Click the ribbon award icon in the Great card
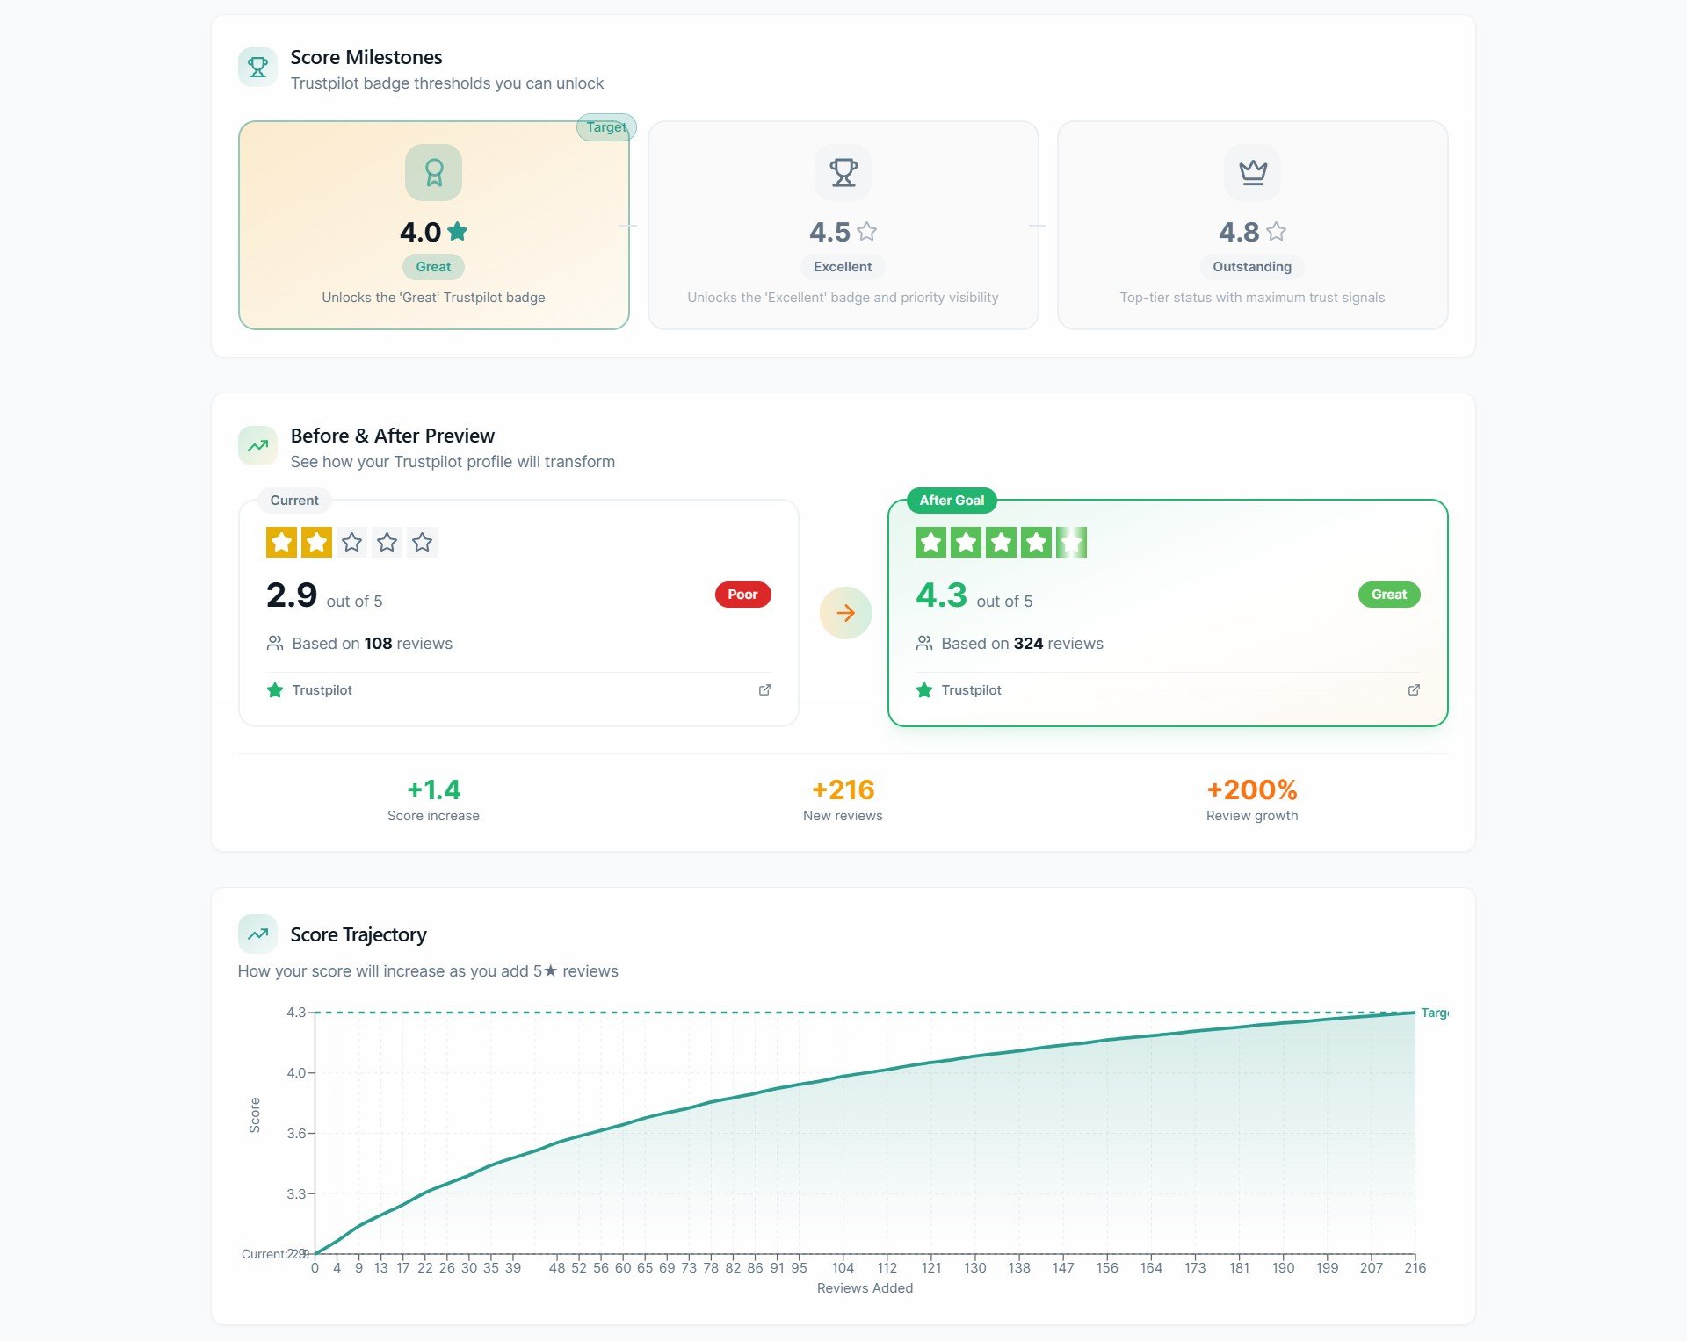The width and height of the screenshot is (1687, 1341). point(433,173)
